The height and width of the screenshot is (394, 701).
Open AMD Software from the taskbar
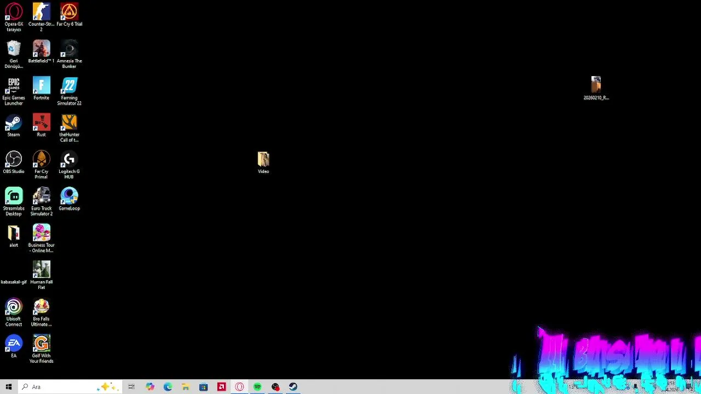click(221, 387)
